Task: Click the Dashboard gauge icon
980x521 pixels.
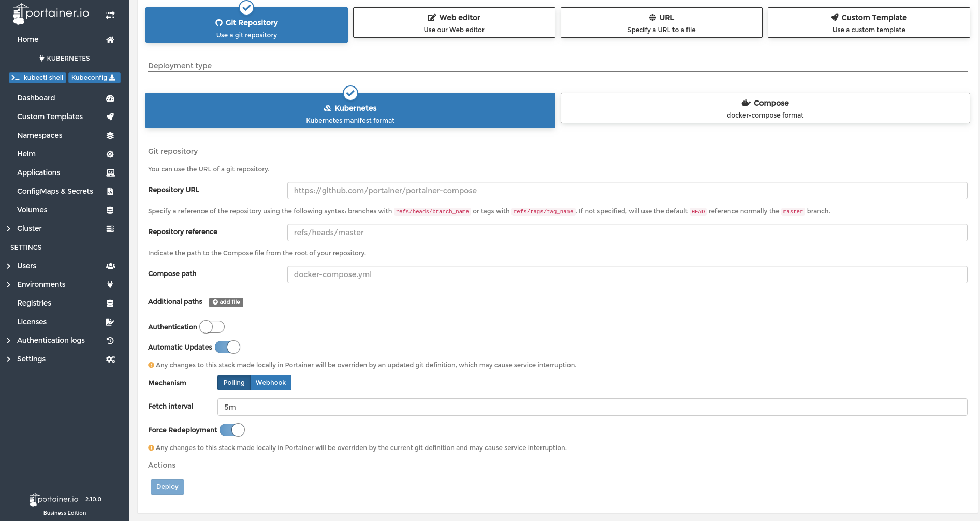Action: (110, 98)
